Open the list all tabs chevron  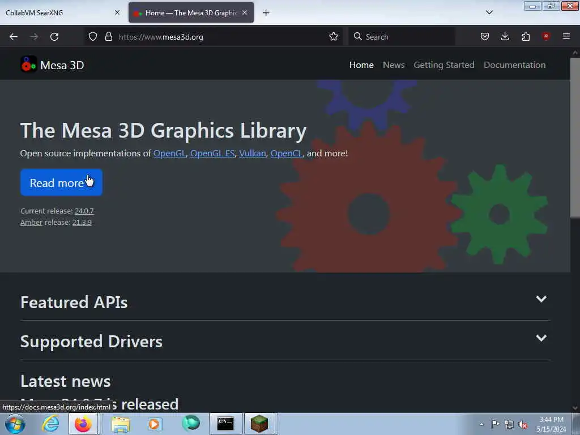(x=489, y=12)
